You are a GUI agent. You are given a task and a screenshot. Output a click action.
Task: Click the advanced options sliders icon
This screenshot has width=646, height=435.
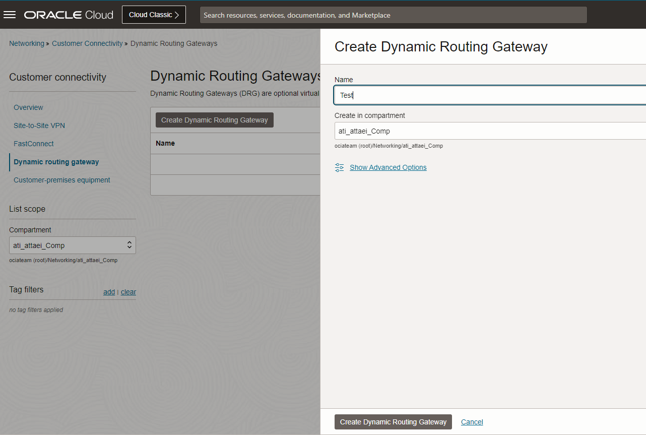pyautogui.click(x=340, y=167)
